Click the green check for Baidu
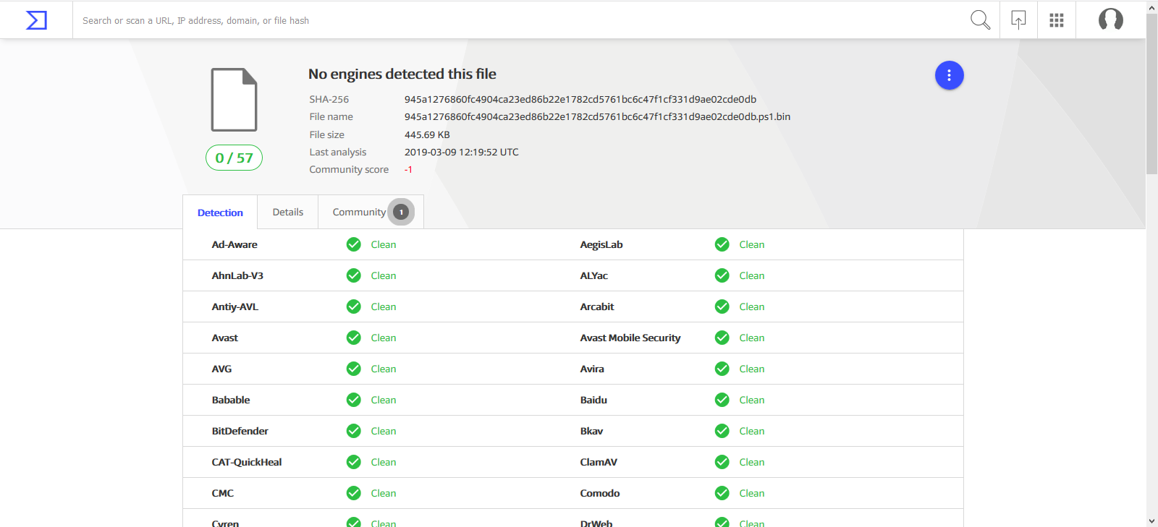The height and width of the screenshot is (527, 1158). click(722, 400)
